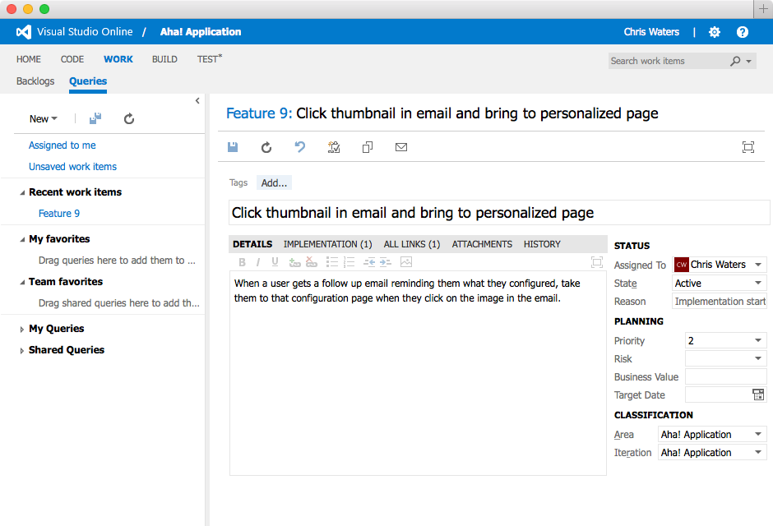Email the work item via envelope icon
The width and height of the screenshot is (773, 526).
point(401,147)
